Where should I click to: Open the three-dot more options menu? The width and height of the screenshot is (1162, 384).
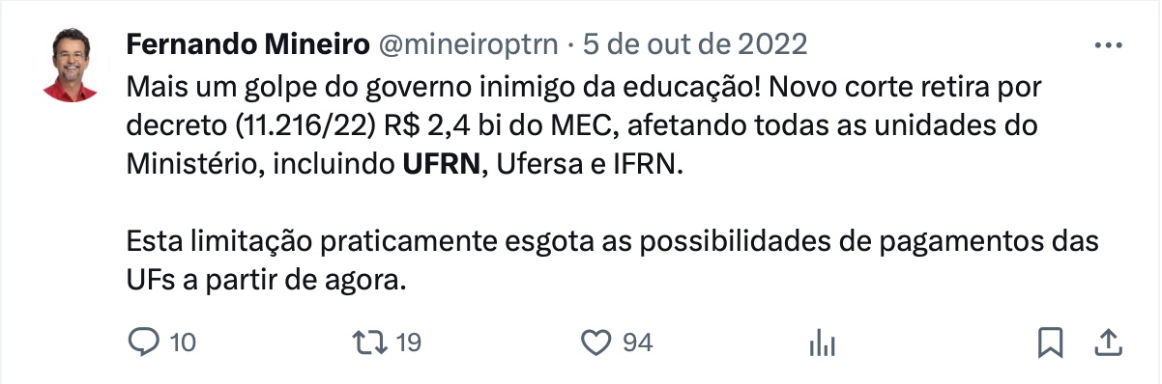[1107, 44]
